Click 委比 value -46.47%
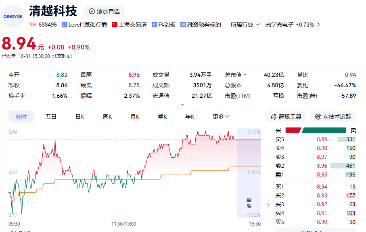366x232 pixels. pos(345,85)
